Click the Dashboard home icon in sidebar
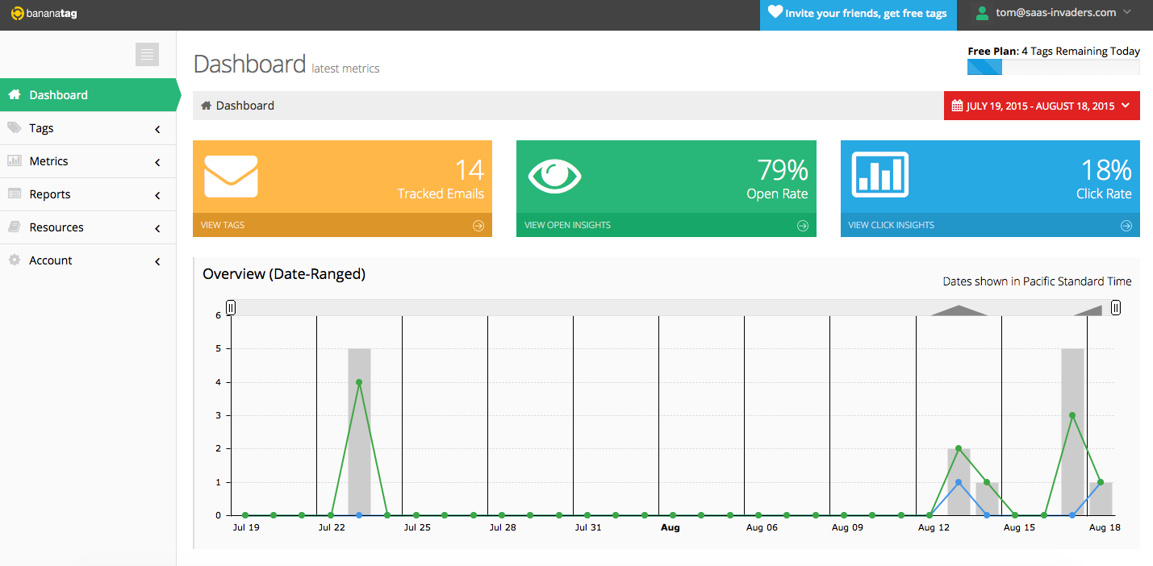 click(14, 94)
